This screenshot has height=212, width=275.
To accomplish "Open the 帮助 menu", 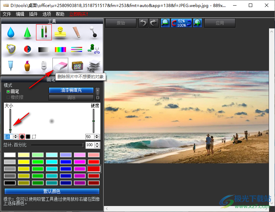I will (x=60, y=14).
